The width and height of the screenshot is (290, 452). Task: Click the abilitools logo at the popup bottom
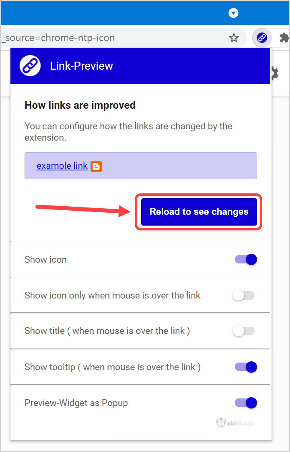(x=235, y=423)
